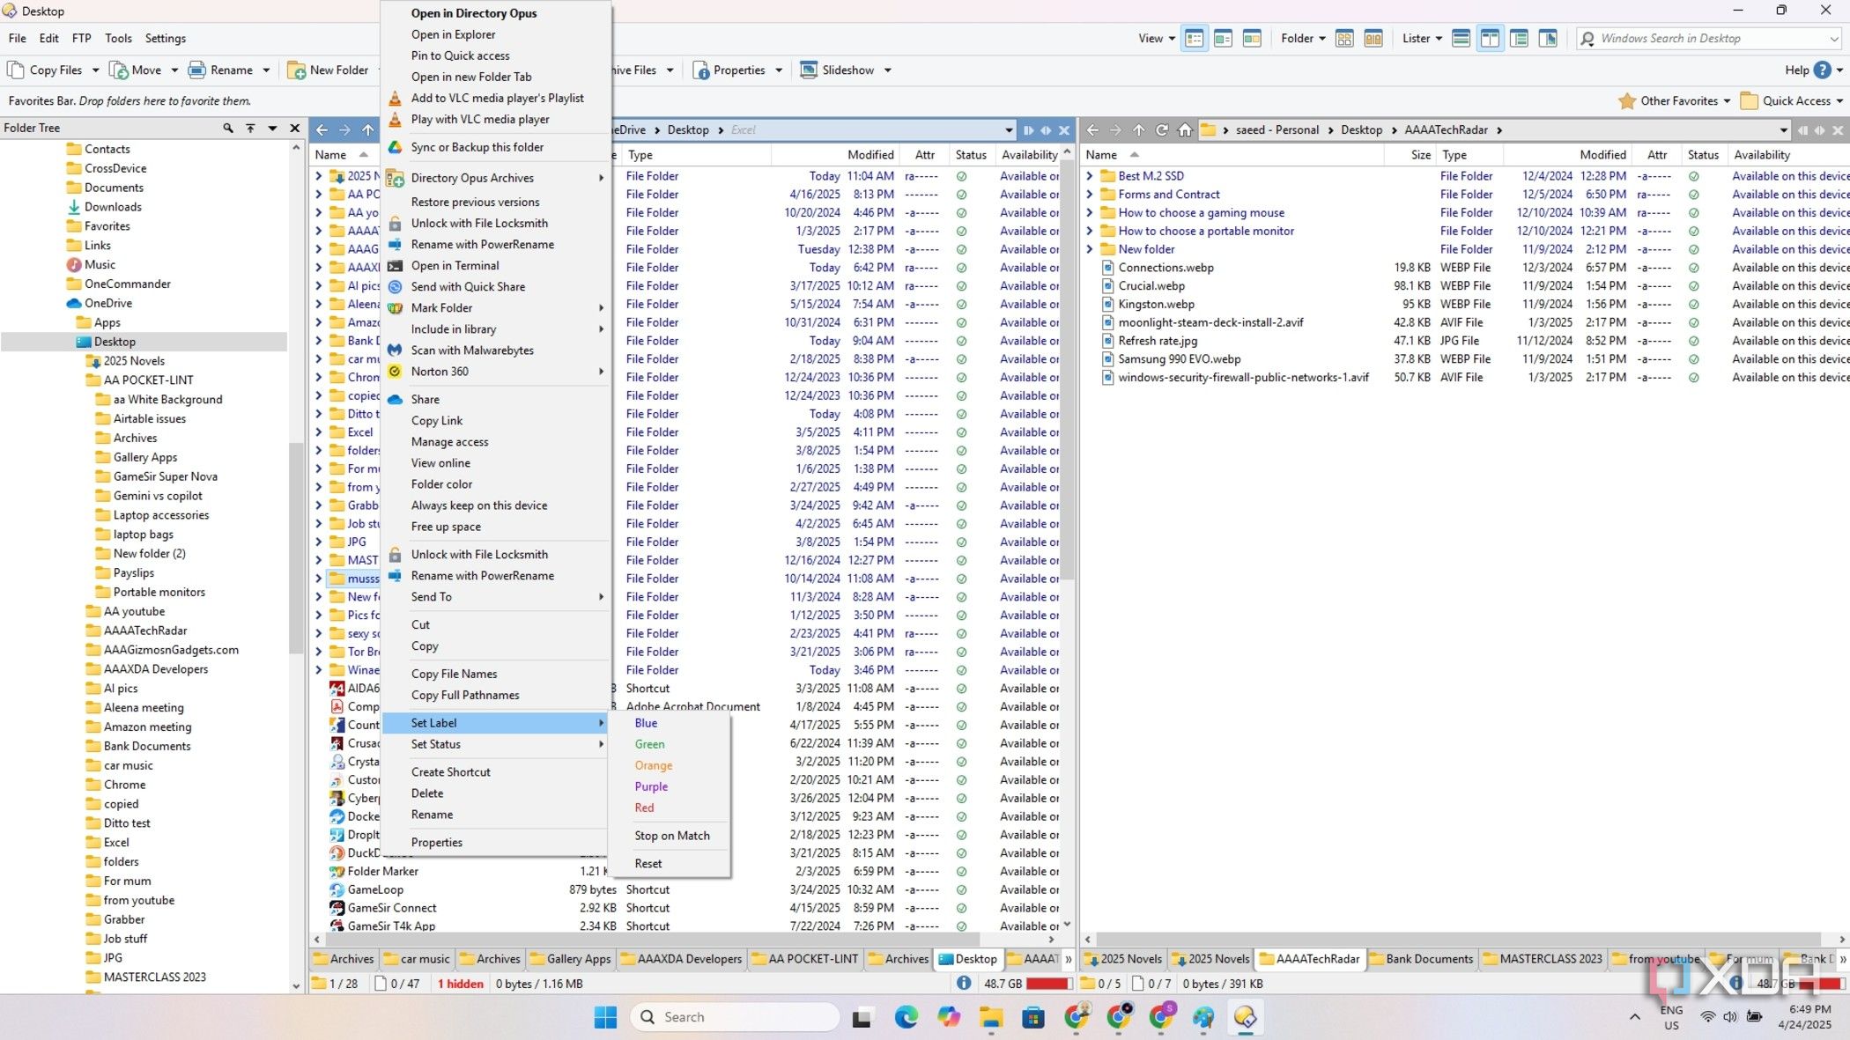Switch to Bank Documents tab in right pane
The image size is (1850, 1040).
coord(1420,959)
